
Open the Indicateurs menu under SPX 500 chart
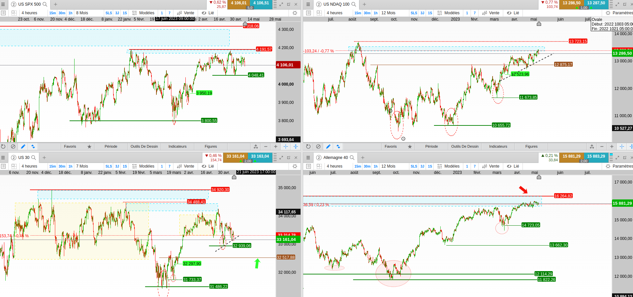177,146
